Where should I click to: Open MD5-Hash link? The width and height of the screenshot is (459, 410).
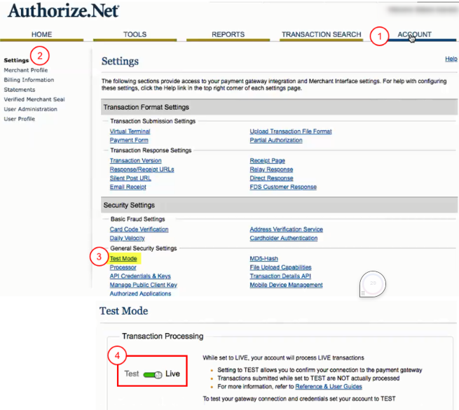tap(263, 259)
